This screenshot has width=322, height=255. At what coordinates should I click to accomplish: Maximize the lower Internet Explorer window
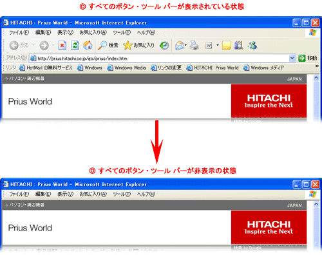[306, 184]
